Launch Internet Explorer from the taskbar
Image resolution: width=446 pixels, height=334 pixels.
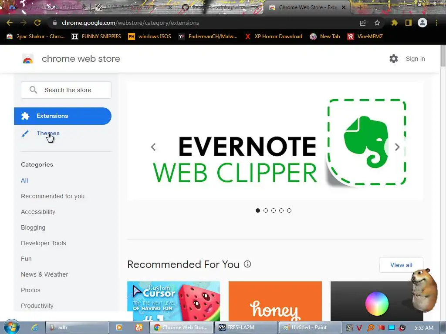pos(35,327)
